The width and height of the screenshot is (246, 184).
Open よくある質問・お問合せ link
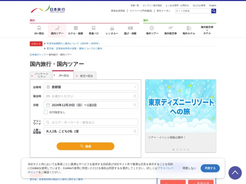(177, 5)
